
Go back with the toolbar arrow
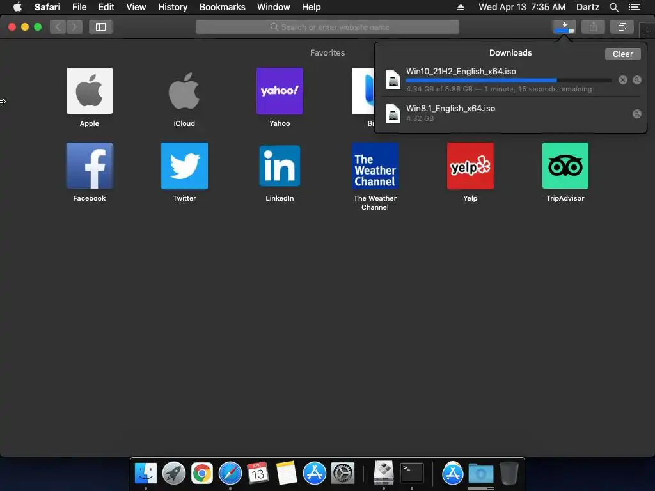58,27
